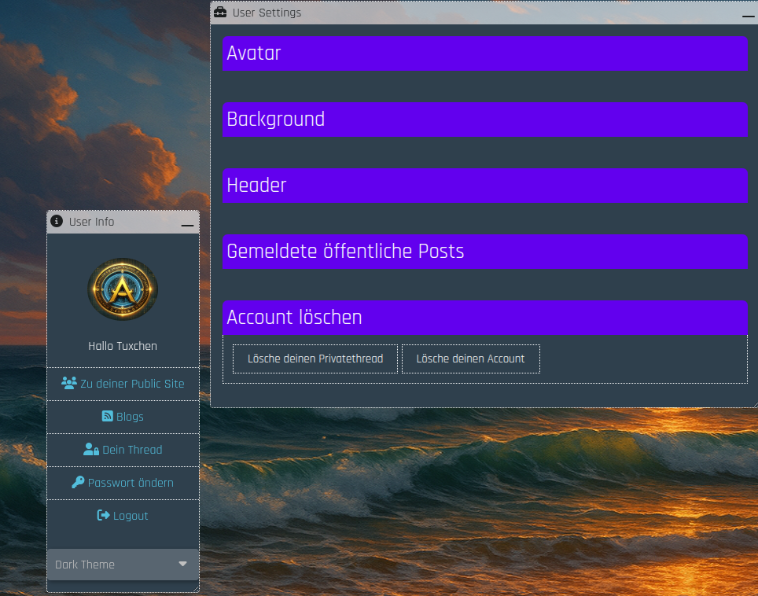
Task: Expand the Avatar section
Action: [x=485, y=53]
